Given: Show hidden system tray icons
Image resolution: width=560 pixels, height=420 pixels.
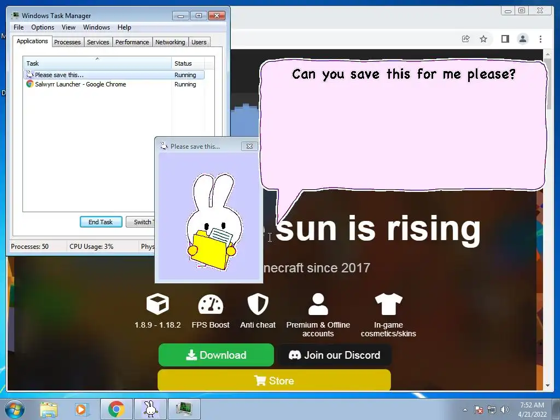Looking at the screenshot, I should pos(465,410).
